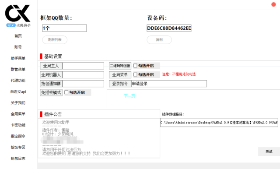Show the 关于我们 page
280x169 pixels.
(18, 103)
